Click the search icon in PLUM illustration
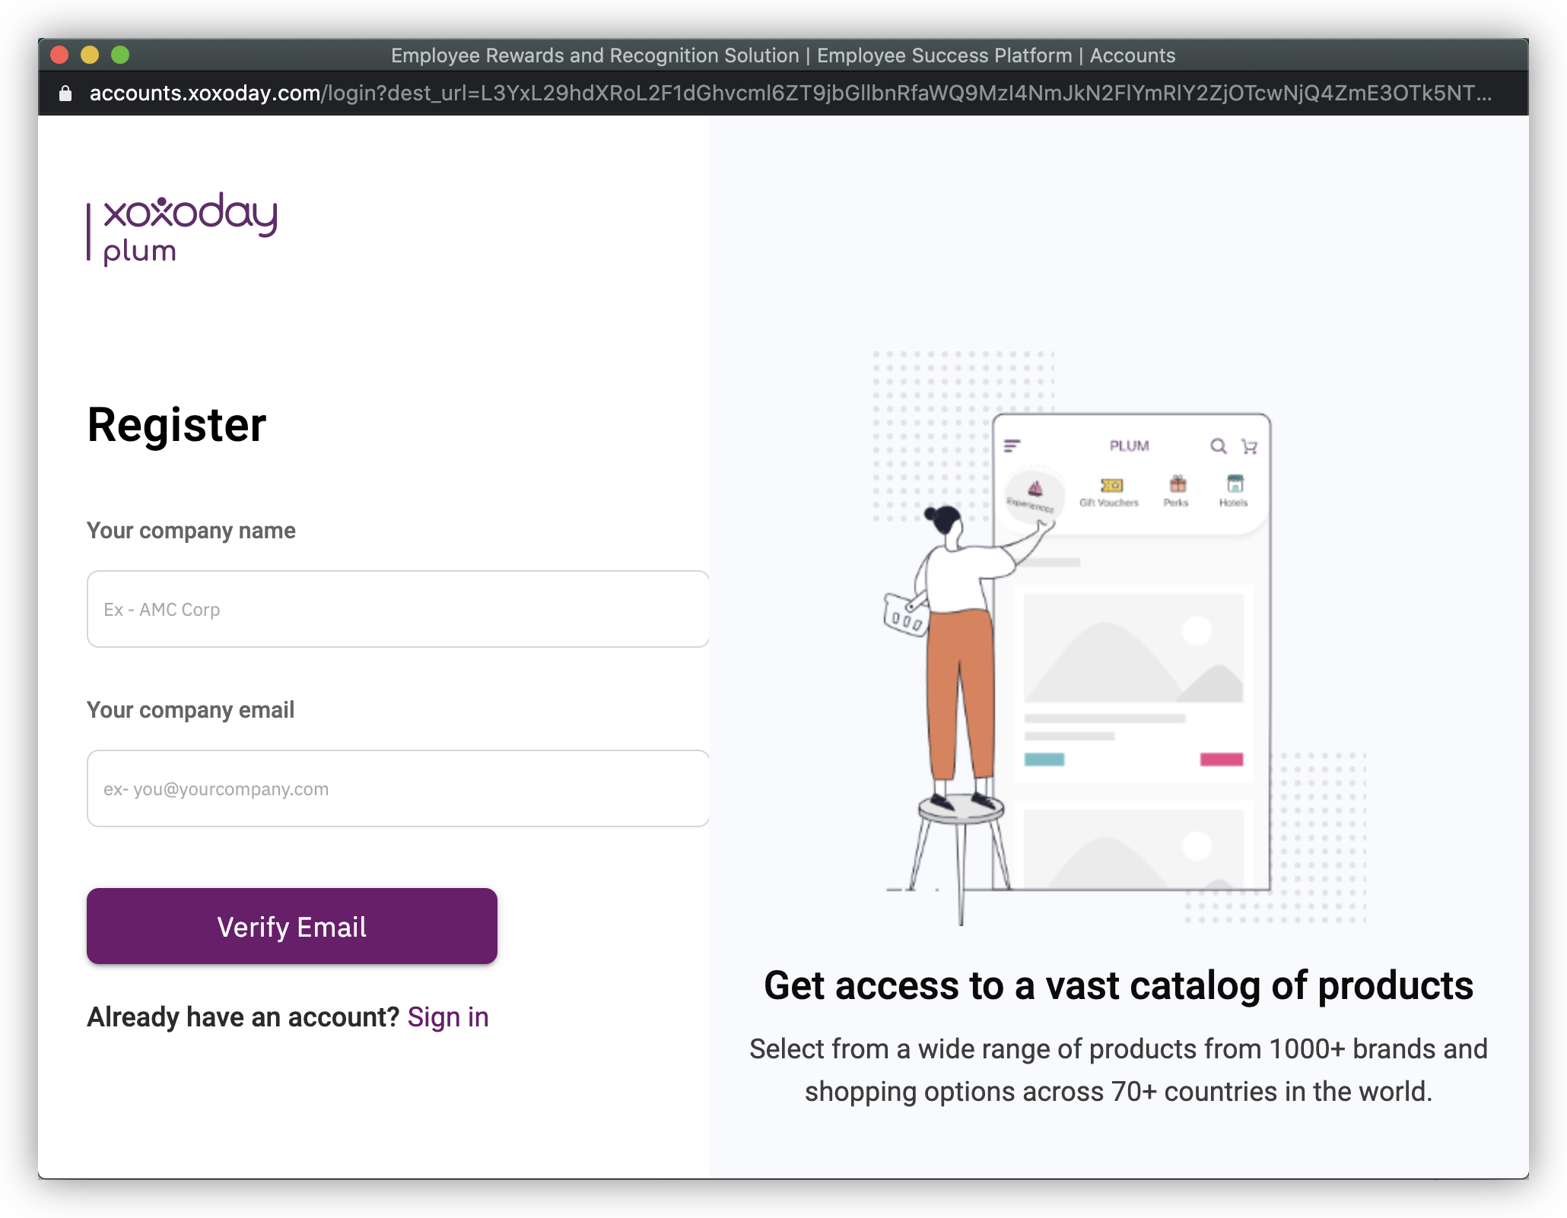Viewport: 1567px width, 1218px height. (1218, 446)
